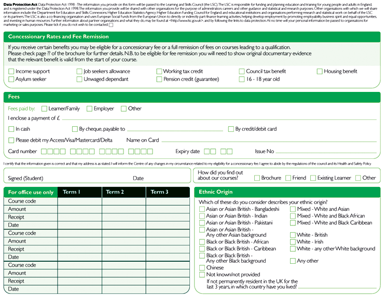Select Asian or Asian British - Pakistani
Image resolution: width=385 pixels, height=297 pixels.
(x=202, y=223)
